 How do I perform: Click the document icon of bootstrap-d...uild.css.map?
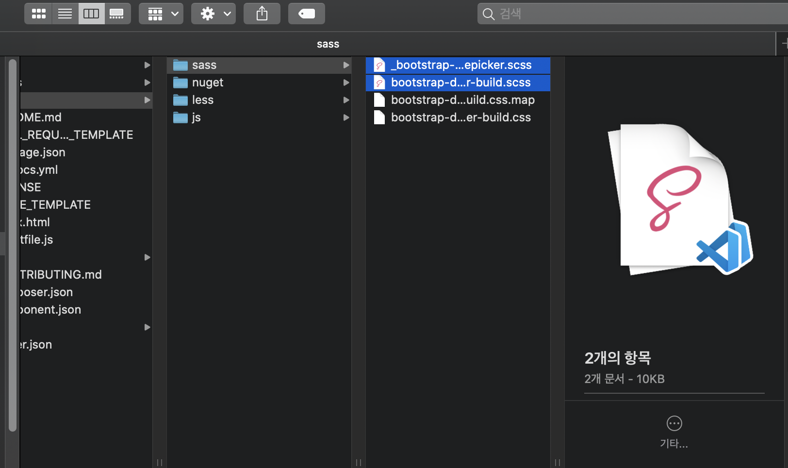(379, 100)
